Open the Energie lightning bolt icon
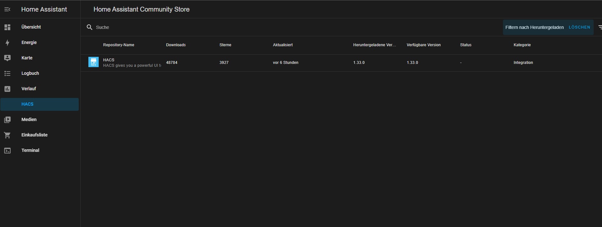 7,43
